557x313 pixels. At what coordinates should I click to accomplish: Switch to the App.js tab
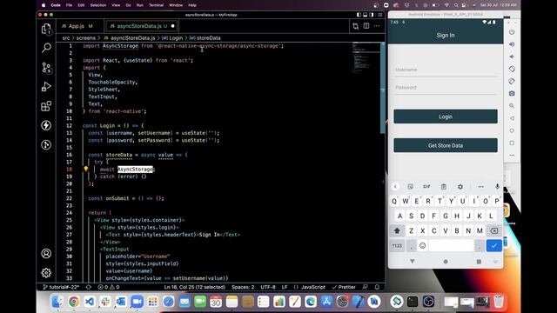pos(77,26)
